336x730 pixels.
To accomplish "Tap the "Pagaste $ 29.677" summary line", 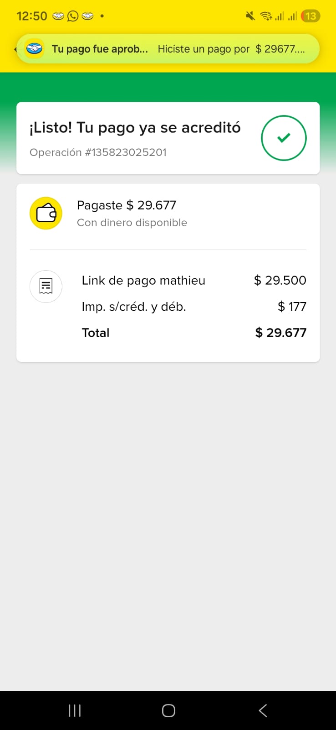I will click(x=127, y=205).
